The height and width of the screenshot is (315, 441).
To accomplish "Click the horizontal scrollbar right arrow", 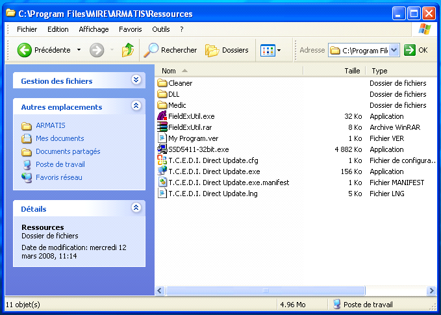I will click(431, 290).
